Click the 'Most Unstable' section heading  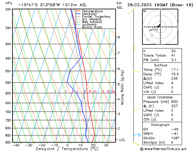(x=160, y=97)
